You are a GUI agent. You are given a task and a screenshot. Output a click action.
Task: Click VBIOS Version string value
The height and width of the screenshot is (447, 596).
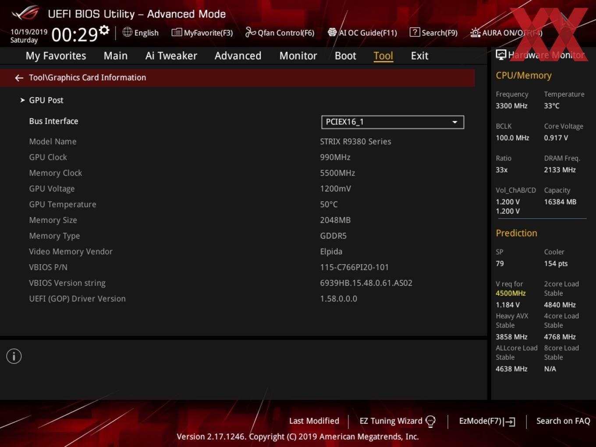click(x=366, y=283)
